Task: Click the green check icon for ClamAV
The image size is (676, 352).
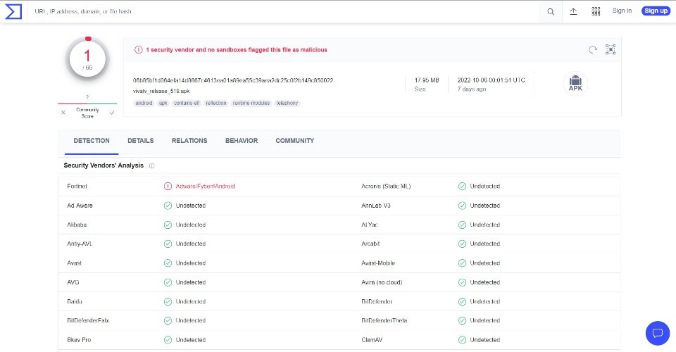Action: pyautogui.click(x=462, y=340)
